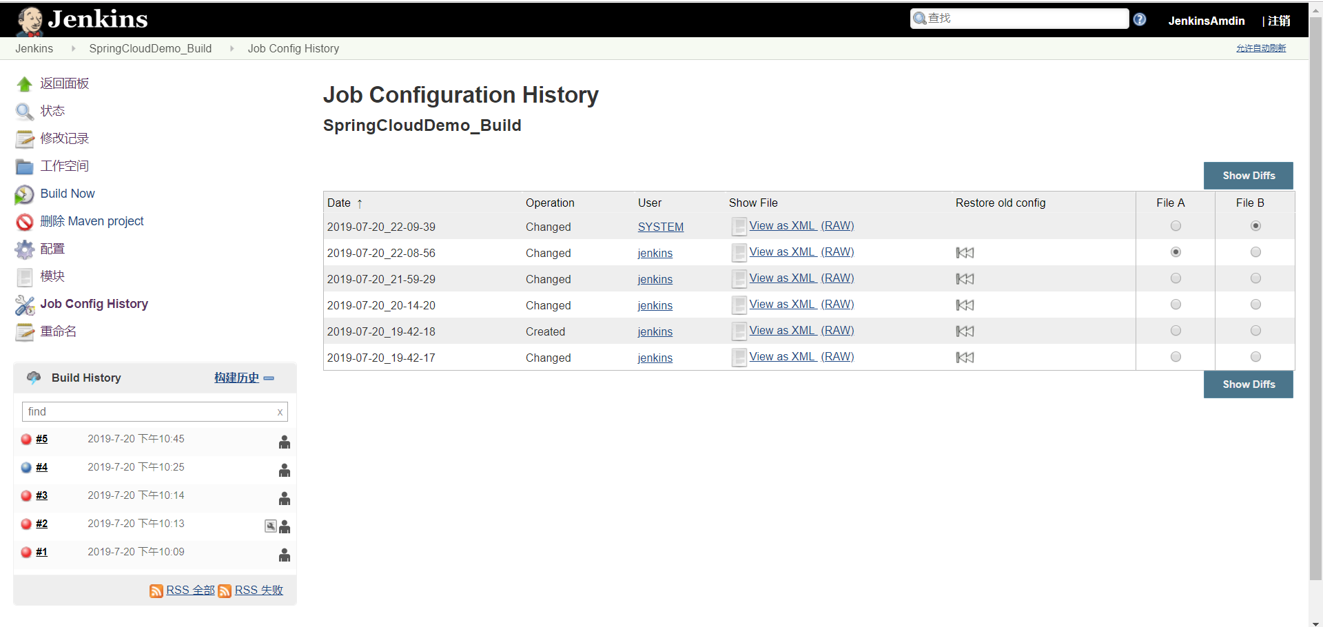Viewport: 1323px width, 627px height.
Task: Open the search help question-mark icon
Action: click(x=1140, y=19)
